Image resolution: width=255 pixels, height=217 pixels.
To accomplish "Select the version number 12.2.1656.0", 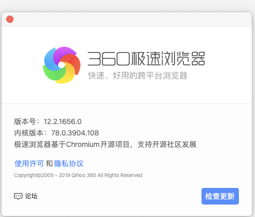I will click(x=62, y=121).
